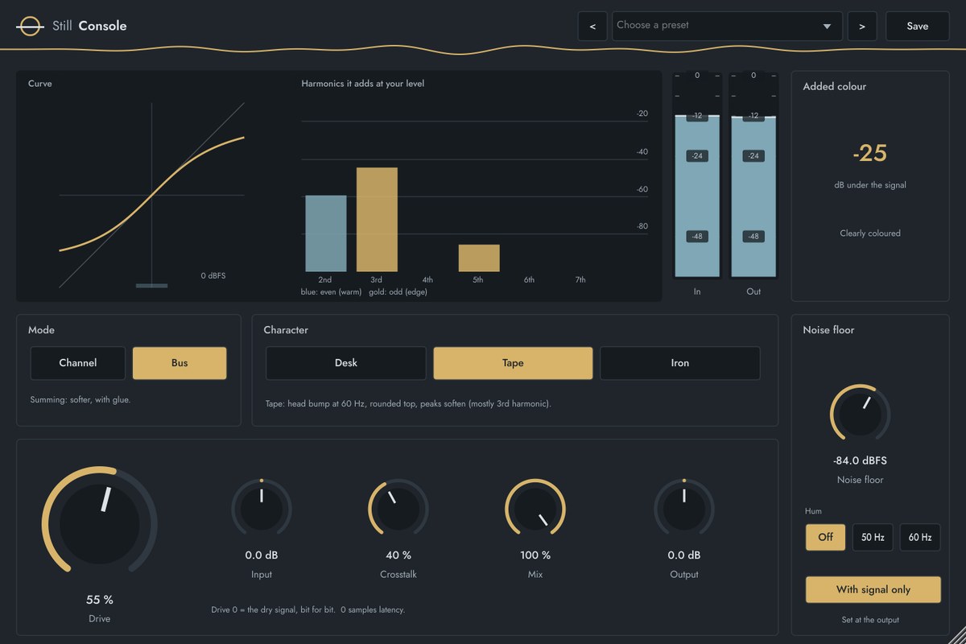Switch mode to Channel
Image resolution: width=966 pixels, height=644 pixels.
78,363
